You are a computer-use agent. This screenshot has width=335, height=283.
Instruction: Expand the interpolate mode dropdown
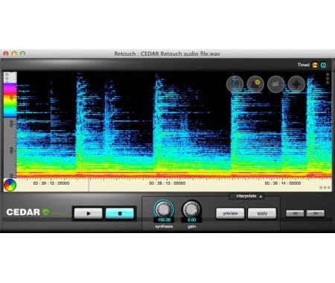(246, 196)
